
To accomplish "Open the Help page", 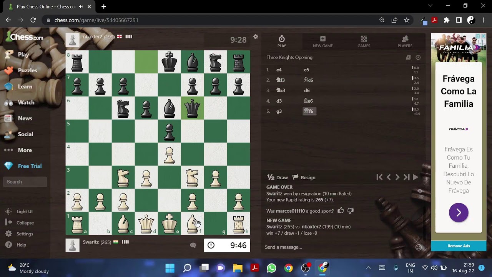I will coord(16,245).
